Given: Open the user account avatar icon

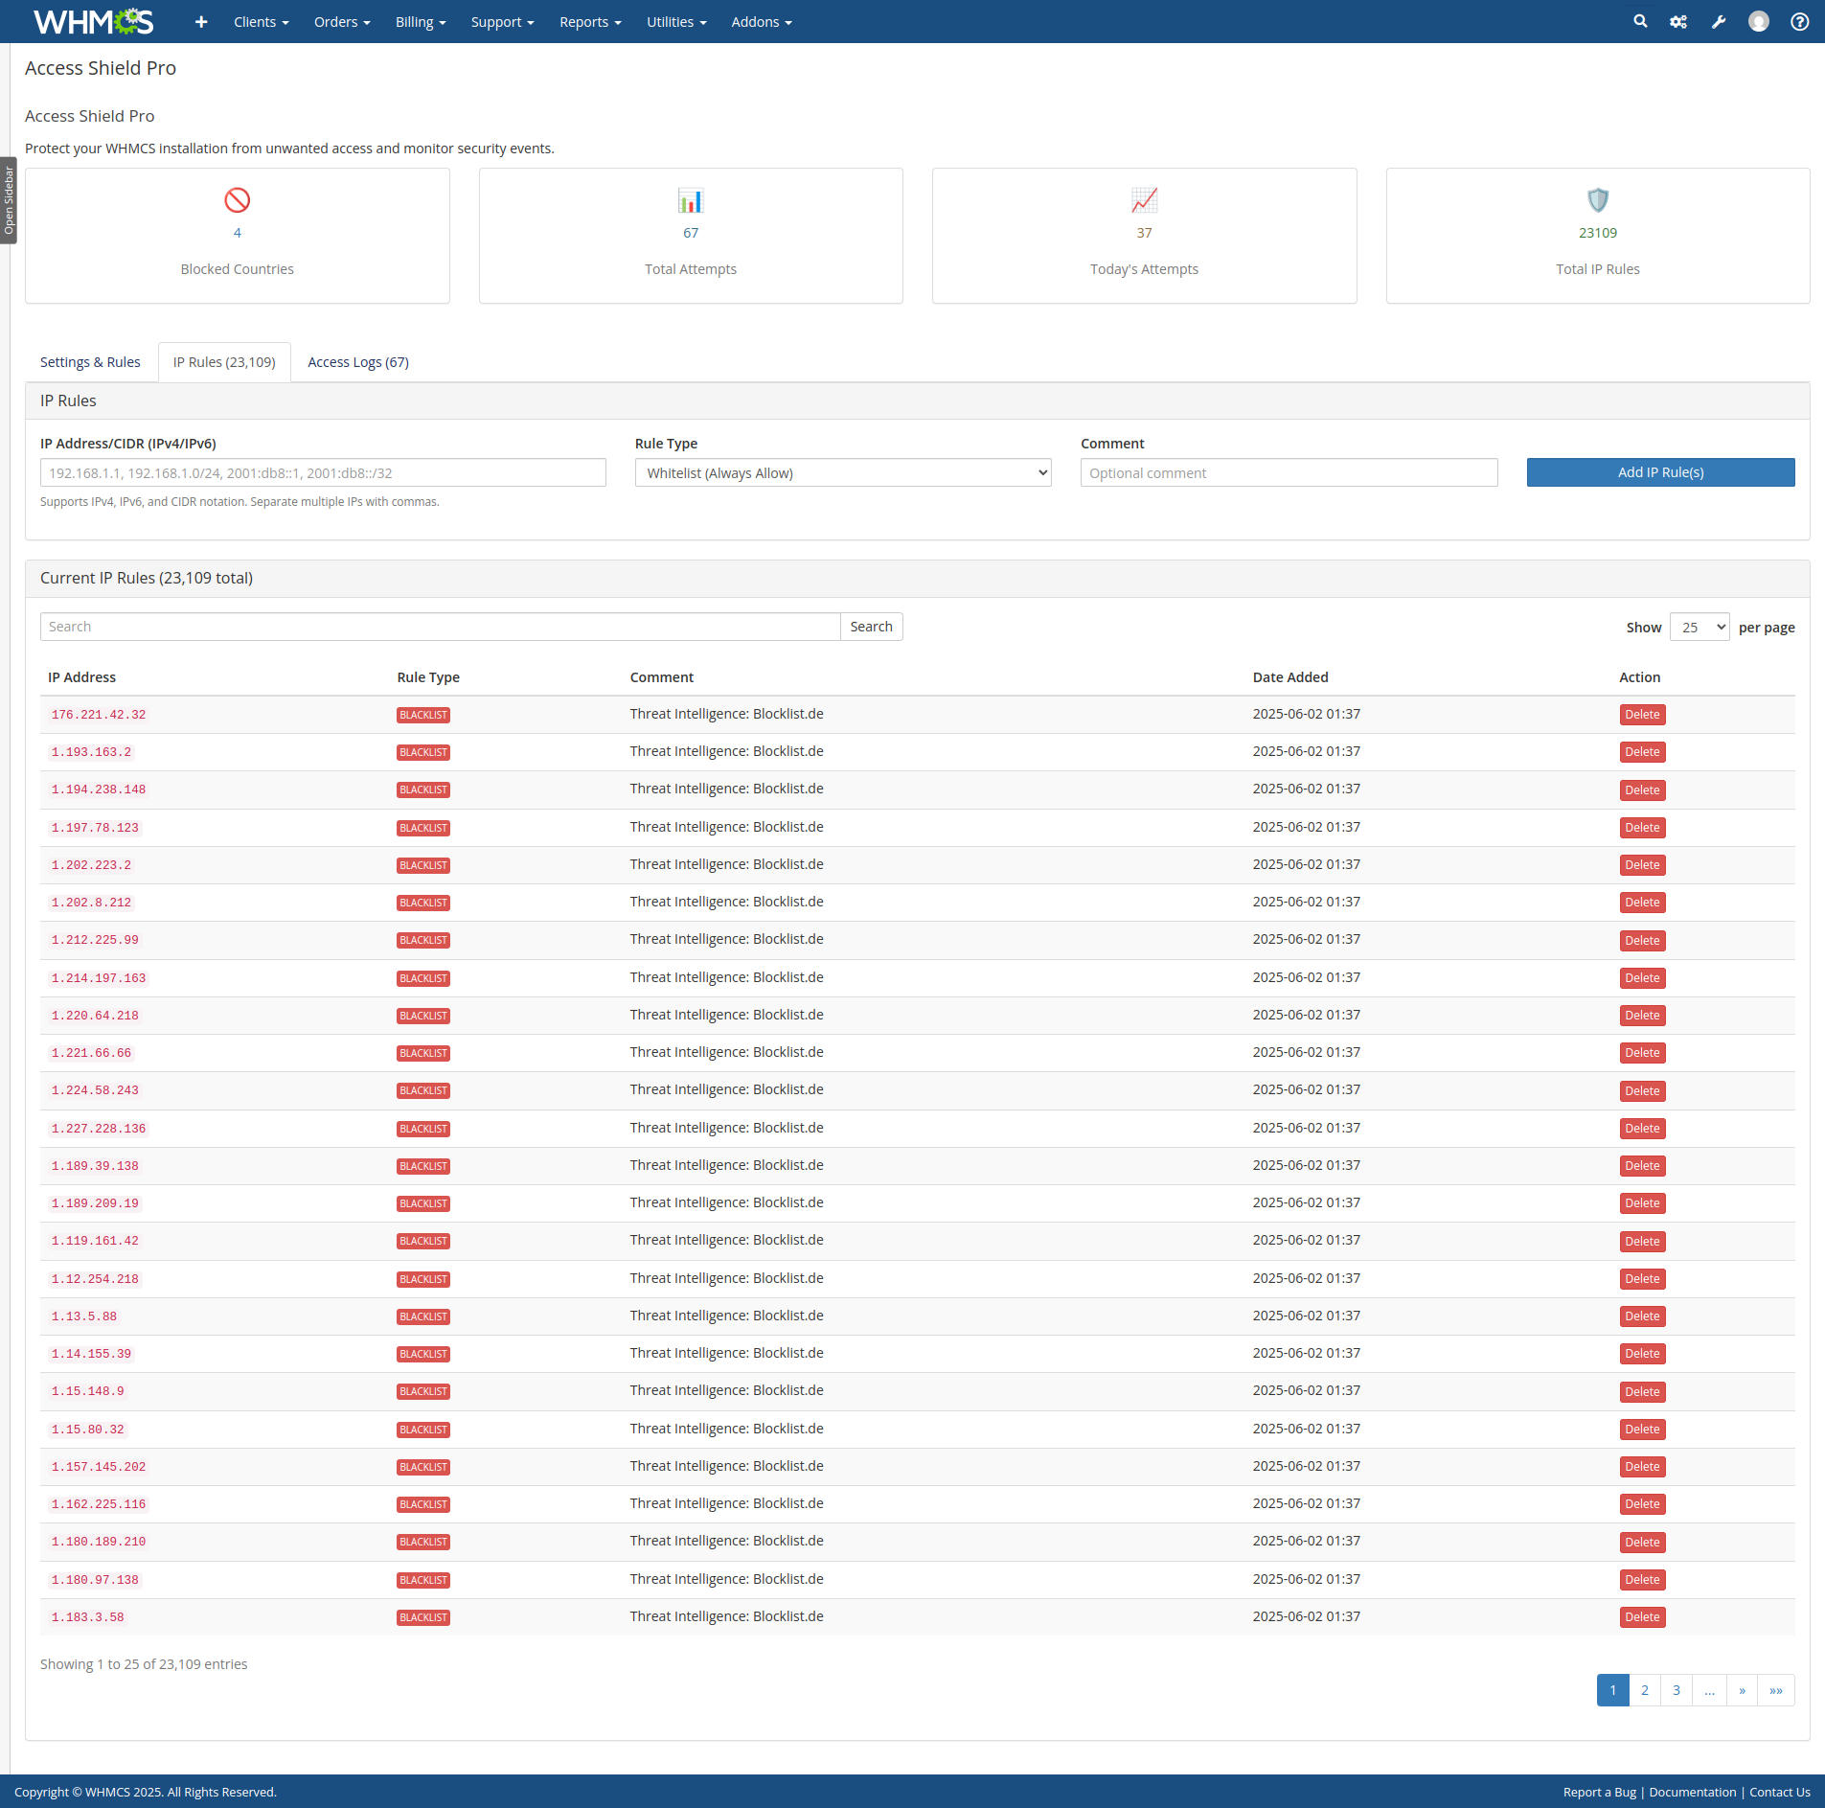Looking at the screenshot, I should (1759, 21).
